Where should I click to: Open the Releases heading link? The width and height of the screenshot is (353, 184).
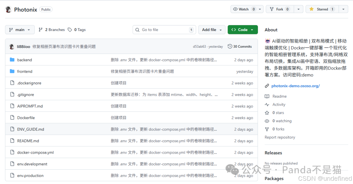[273, 153]
